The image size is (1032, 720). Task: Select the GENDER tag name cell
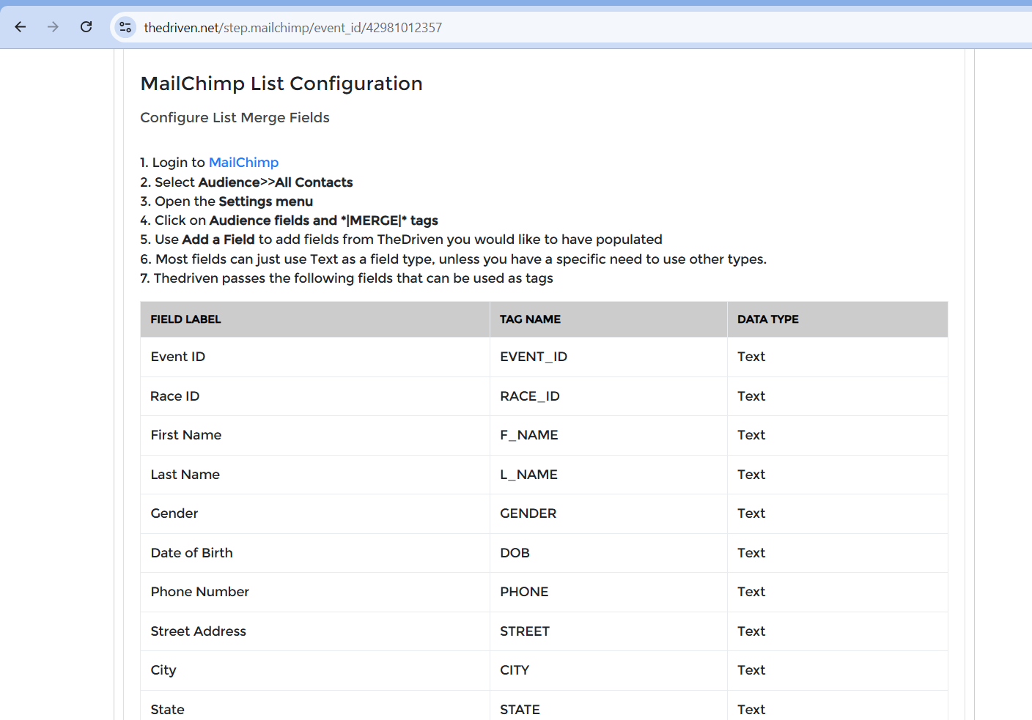point(608,513)
